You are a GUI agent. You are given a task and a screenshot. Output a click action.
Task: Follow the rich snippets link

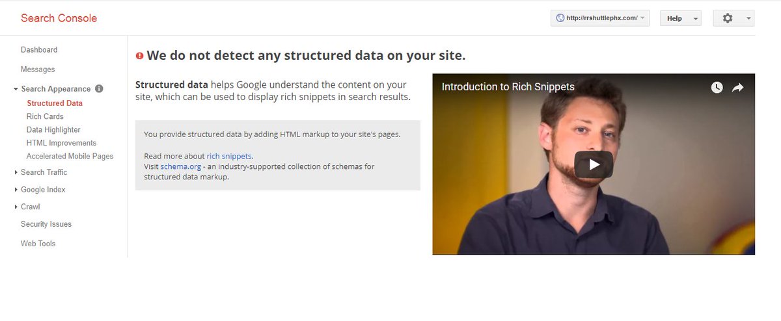[229, 157]
